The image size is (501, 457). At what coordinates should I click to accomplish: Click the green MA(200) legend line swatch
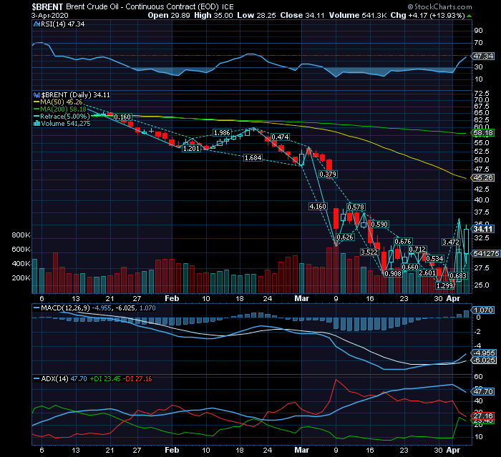pos(37,109)
